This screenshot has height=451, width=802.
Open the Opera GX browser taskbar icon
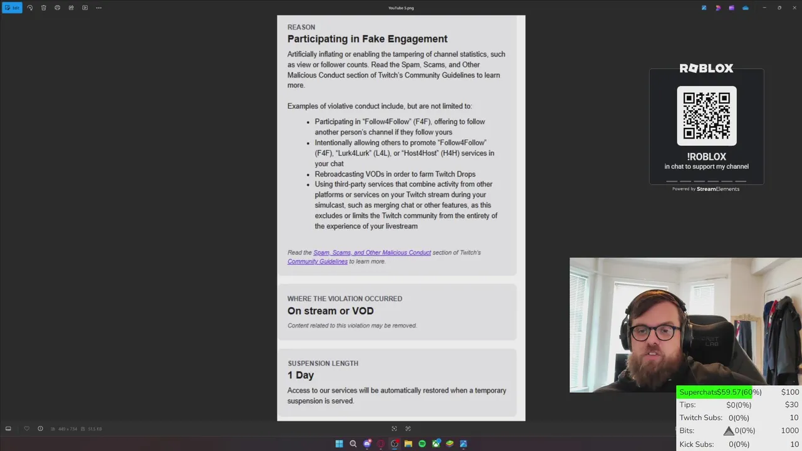tap(380, 443)
